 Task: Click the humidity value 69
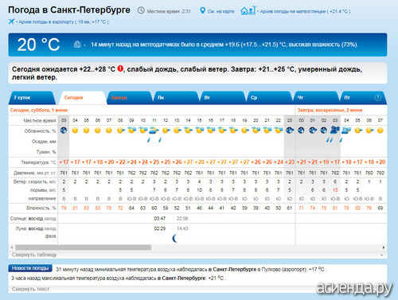(380, 208)
